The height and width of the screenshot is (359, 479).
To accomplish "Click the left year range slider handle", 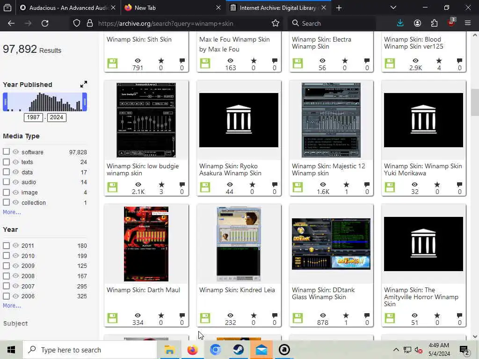I will pyautogui.click(x=5, y=102).
